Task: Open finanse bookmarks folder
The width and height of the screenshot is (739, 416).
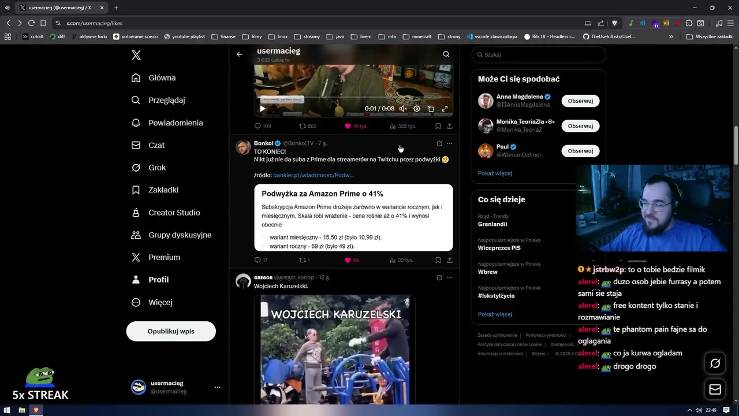Action: click(223, 36)
